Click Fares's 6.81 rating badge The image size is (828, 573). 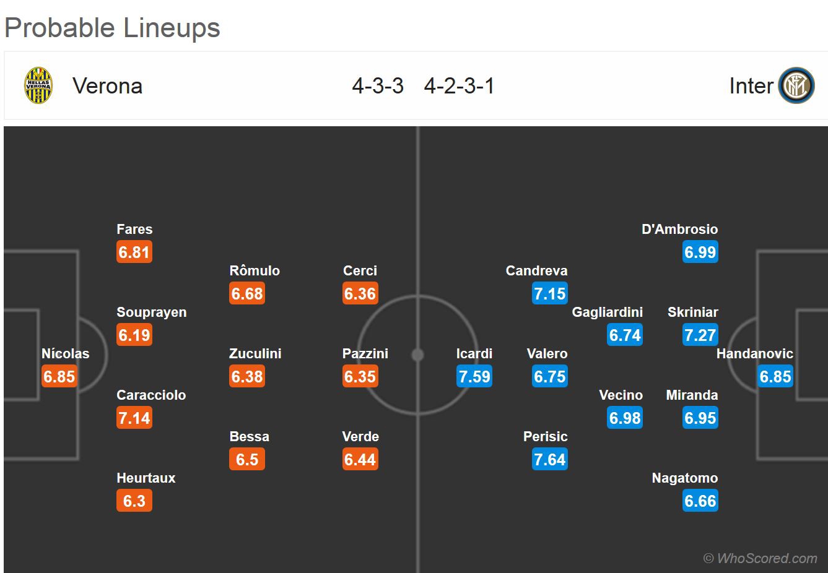[134, 252]
